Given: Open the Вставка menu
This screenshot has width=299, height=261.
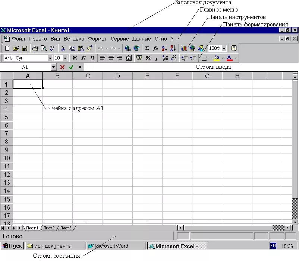Looking at the screenshot, I should tap(74, 39).
